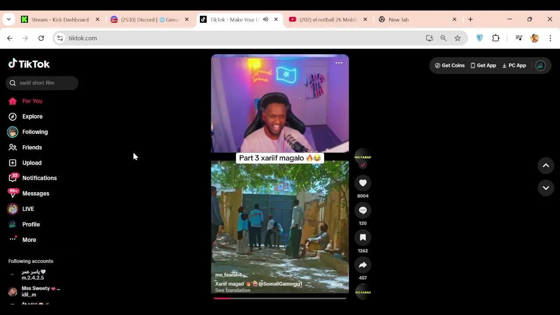Follow creator via red check badge
This screenshot has height=315, width=560.
(x=363, y=165)
